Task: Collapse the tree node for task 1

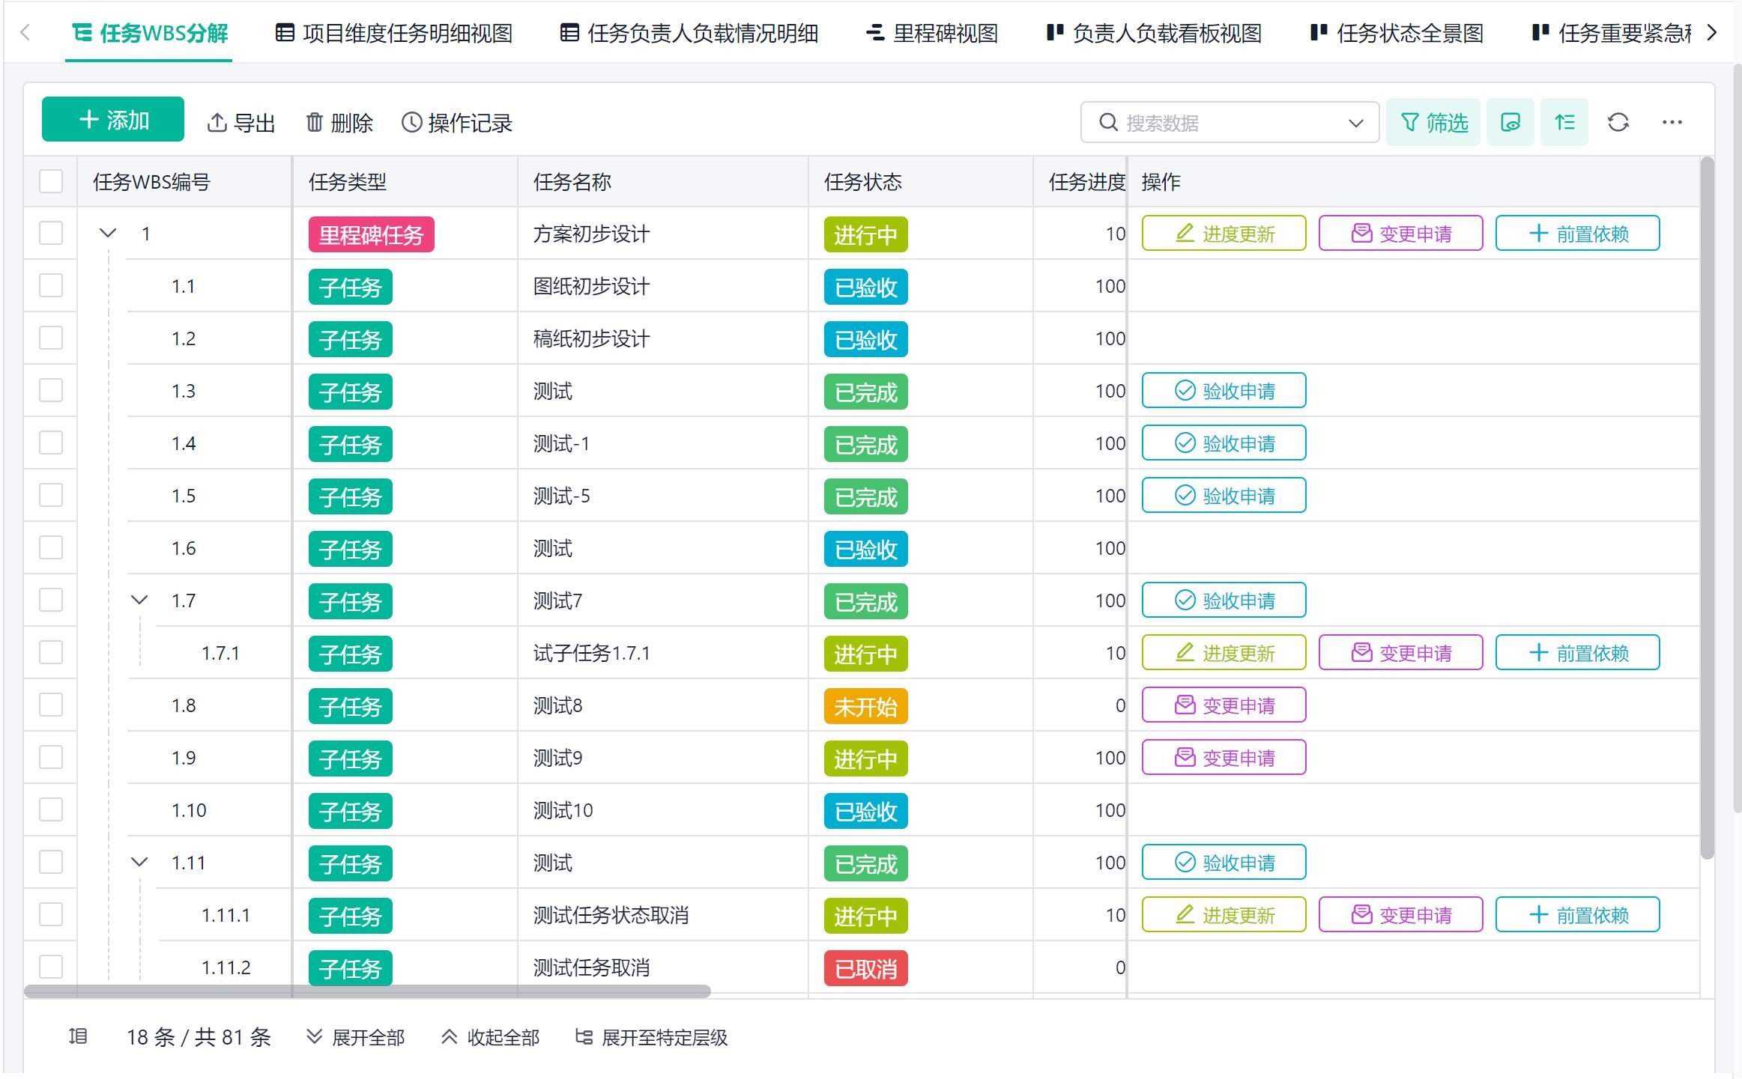Action: point(108,233)
